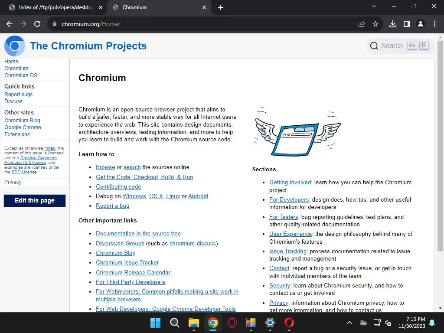Click the BSD License link

(x=24, y=172)
